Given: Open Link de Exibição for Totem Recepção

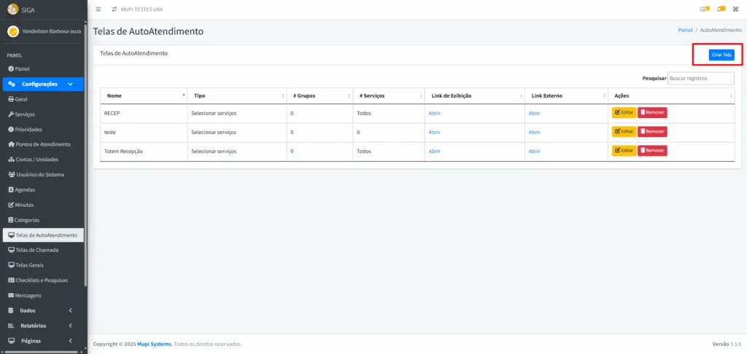Looking at the screenshot, I should click(434, 151).
